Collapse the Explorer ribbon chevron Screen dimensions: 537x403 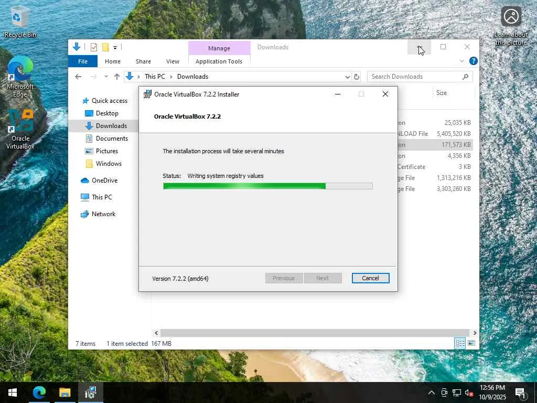(462, 61)
